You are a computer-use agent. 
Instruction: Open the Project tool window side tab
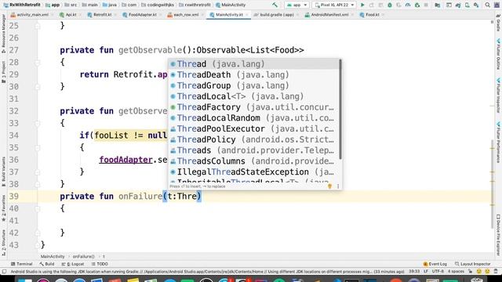pyautogui.click(x=3, y=72)
